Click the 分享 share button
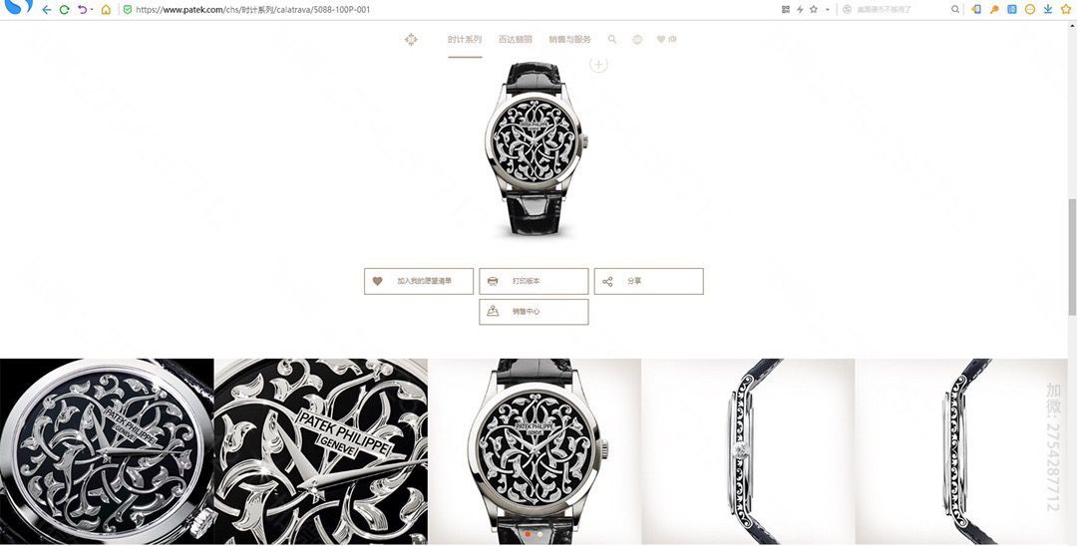This screenshot has width=1077, height=546. point(648,281)
